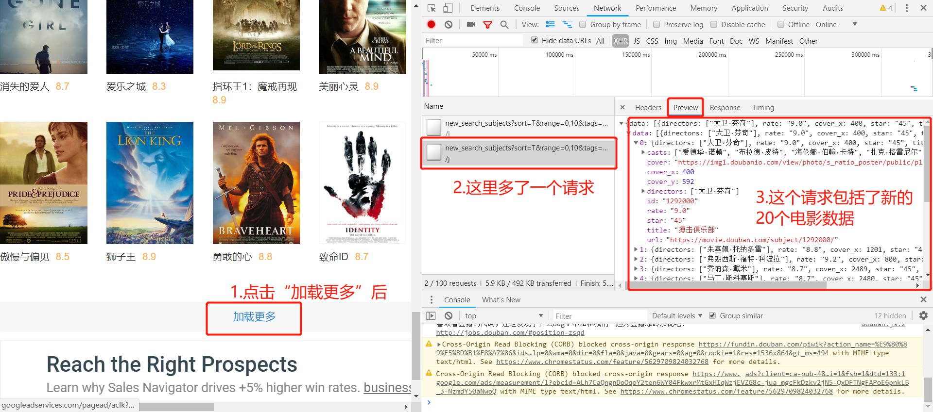The image size is (933, 412).
Task: Open DevTools customize three-dot menu
Action: click(906, 8)
